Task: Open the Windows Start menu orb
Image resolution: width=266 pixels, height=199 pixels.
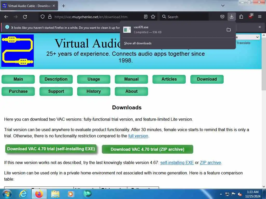Action: (x=7, y=194)
